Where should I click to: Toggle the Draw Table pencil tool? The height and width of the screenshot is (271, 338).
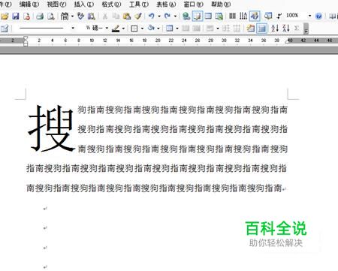coord(5,28)
